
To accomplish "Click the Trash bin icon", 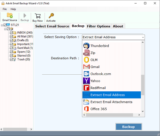I will (15, 59).
